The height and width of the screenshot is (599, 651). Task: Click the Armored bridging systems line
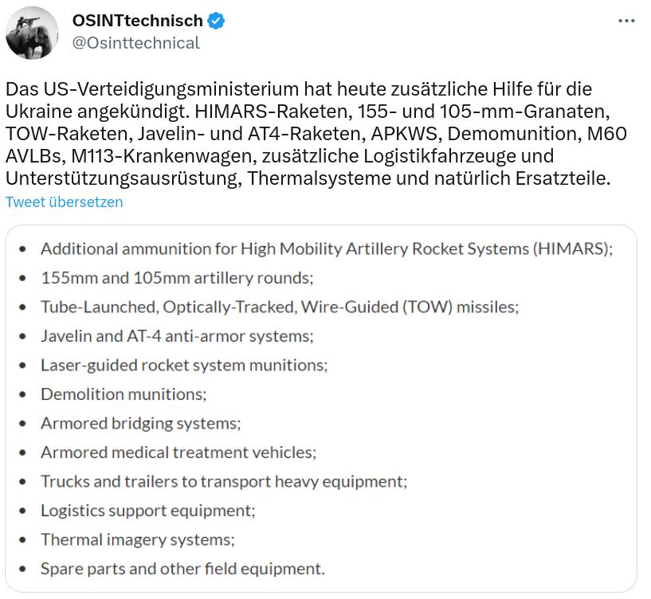click(141, 424)
